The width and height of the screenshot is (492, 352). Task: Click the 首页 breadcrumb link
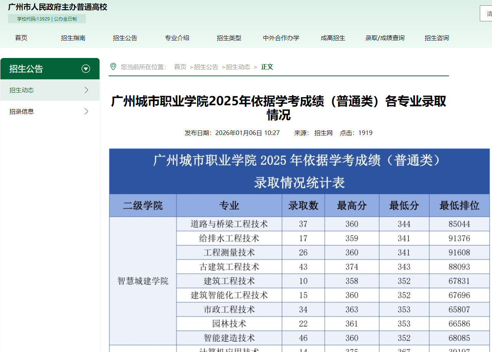[180, 67]
